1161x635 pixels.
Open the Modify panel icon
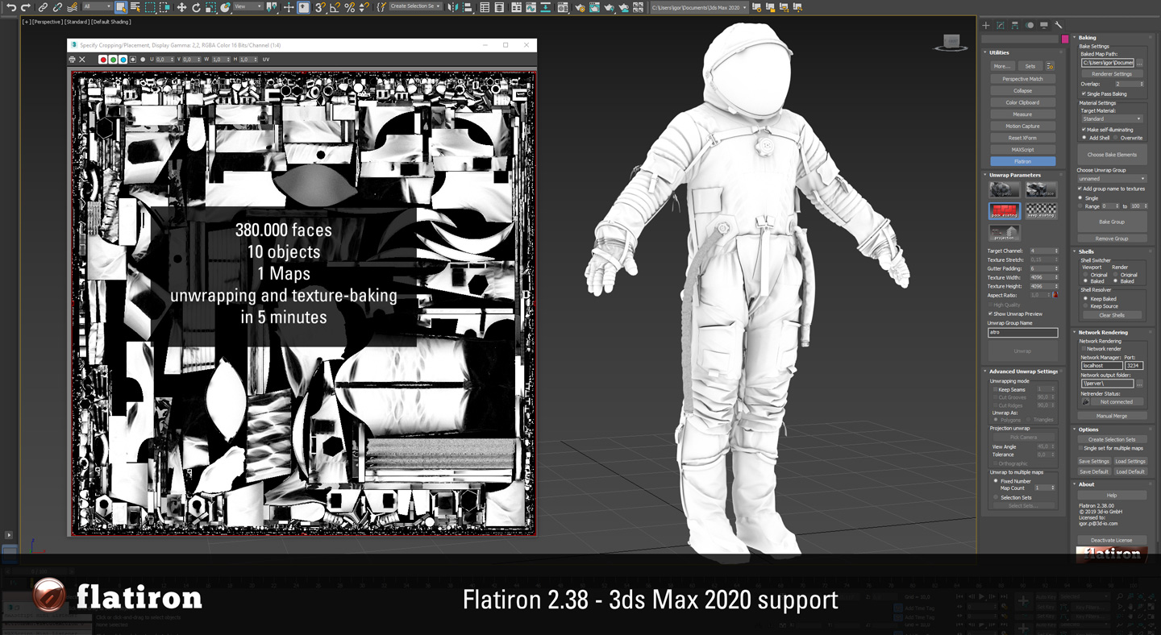(x=1001, y=25)
